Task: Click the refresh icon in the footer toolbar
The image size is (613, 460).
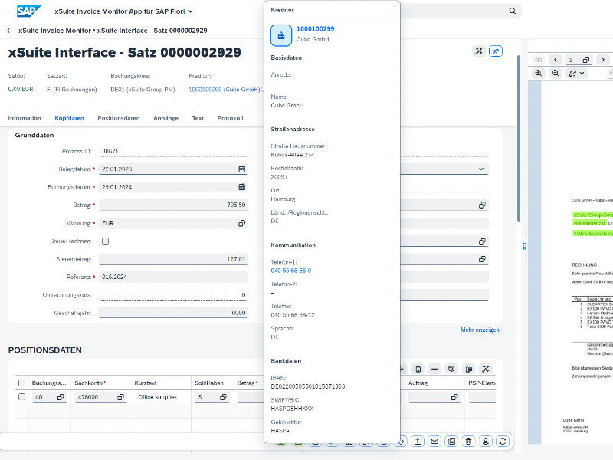Action: tap(503, 441)
